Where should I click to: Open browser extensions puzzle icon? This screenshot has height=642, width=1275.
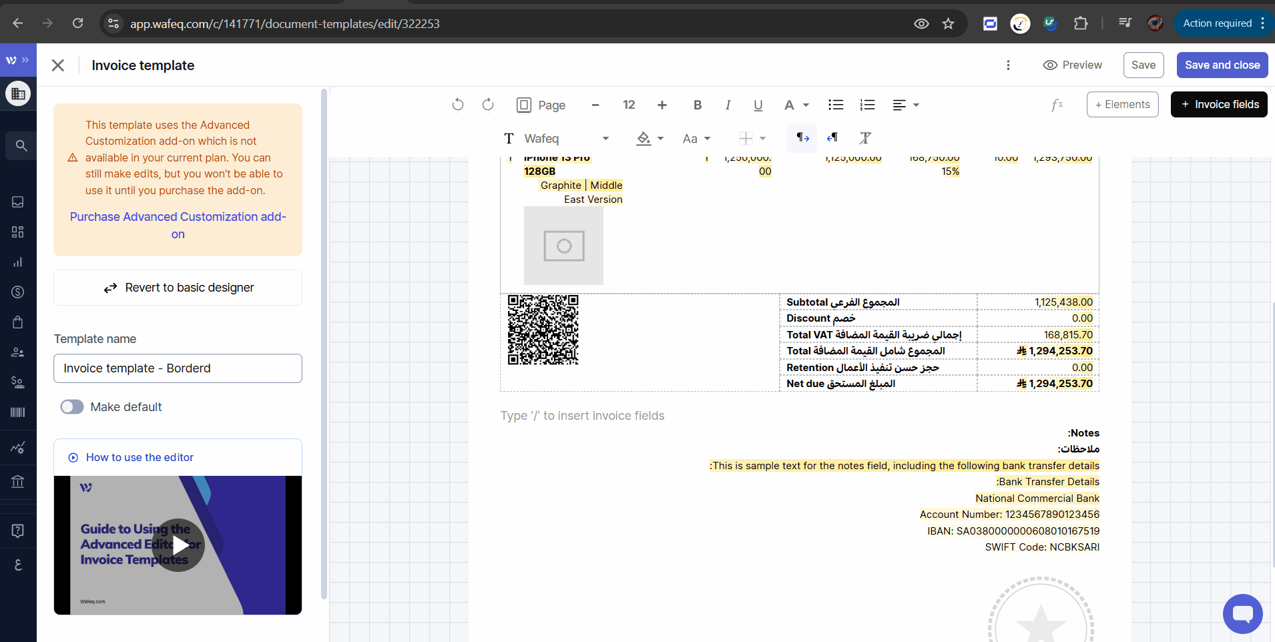point(1081,23)
